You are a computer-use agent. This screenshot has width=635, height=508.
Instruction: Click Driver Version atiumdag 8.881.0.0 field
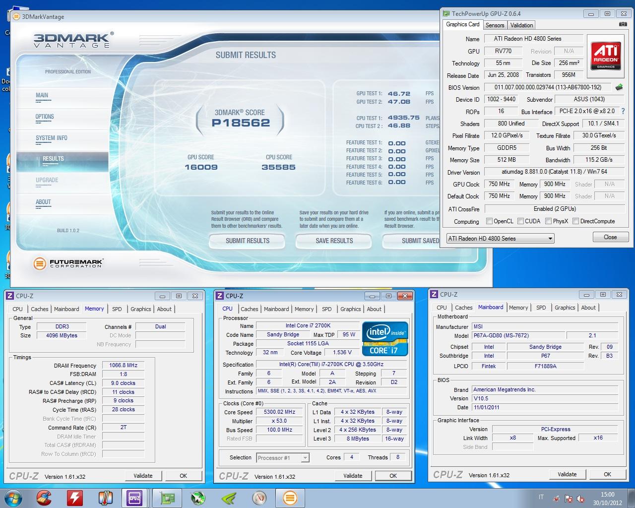(554, 172)
